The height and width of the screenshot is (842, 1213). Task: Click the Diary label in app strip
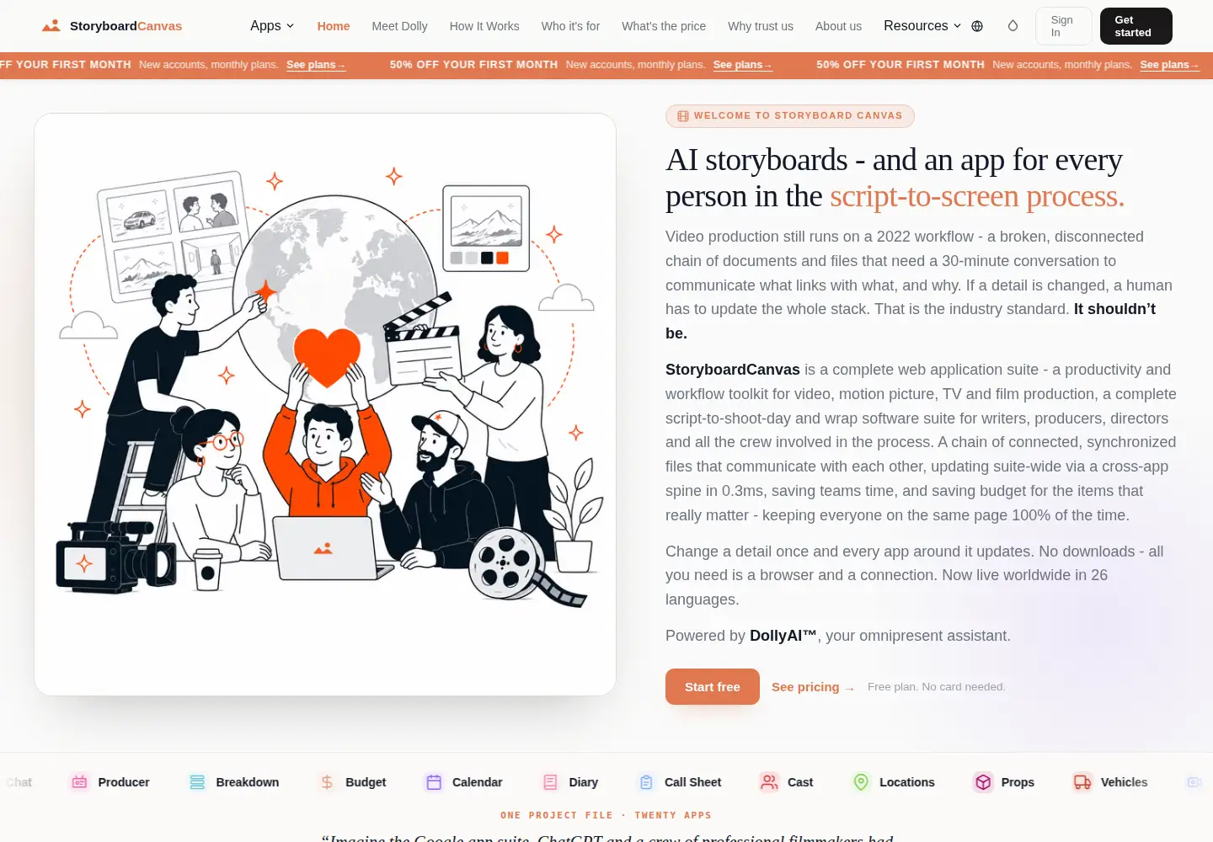(x=583, y=782)
